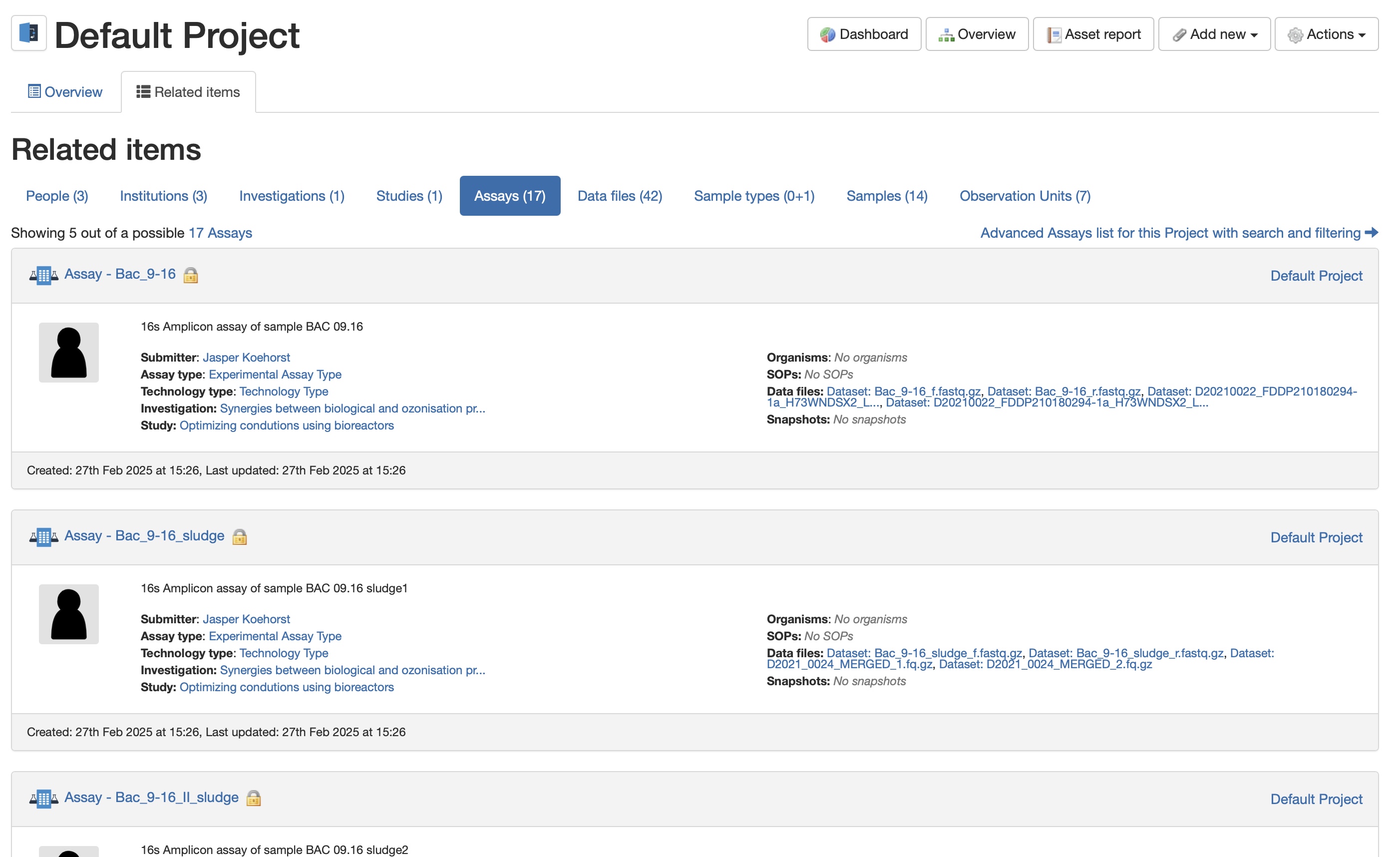Open the Asset report
The height and width of the screenshot is (857, 1395).
(x=1093, y=34)
